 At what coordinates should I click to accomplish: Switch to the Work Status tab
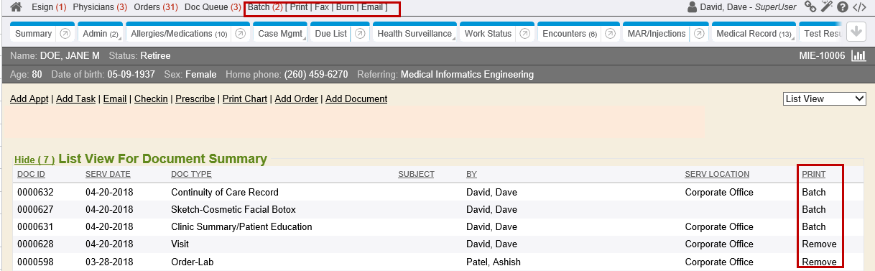click(488, 34)
